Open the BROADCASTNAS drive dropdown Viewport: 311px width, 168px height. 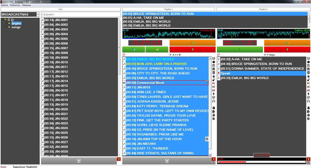38,14
